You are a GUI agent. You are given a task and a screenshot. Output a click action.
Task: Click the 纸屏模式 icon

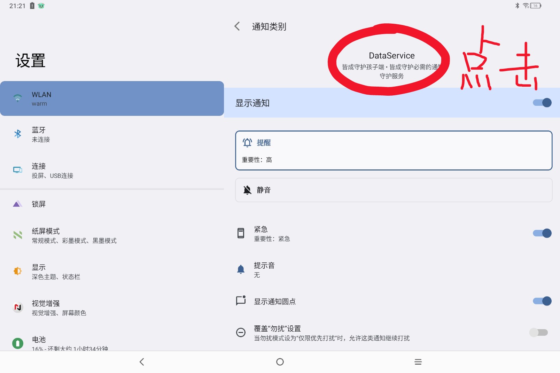coord(17,235)
